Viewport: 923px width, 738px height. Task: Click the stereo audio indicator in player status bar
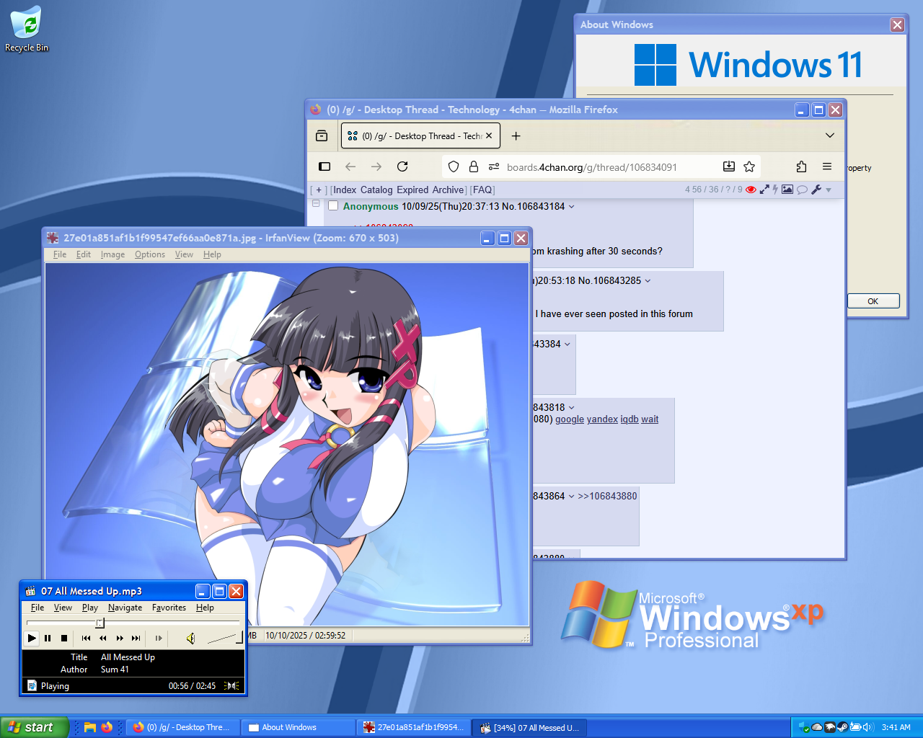tap(232, 686)
